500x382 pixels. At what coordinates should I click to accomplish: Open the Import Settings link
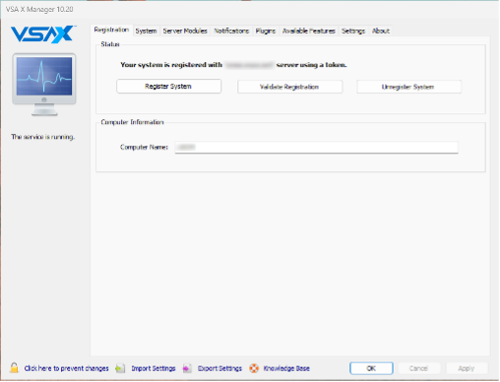[154, 368]
